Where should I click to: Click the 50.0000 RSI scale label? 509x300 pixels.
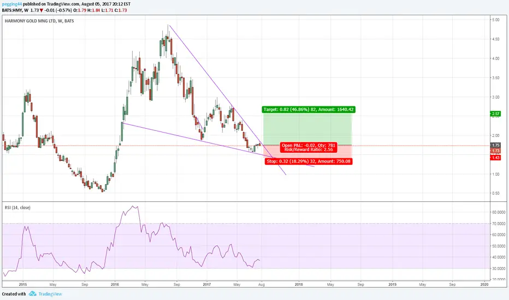(499, 246)
